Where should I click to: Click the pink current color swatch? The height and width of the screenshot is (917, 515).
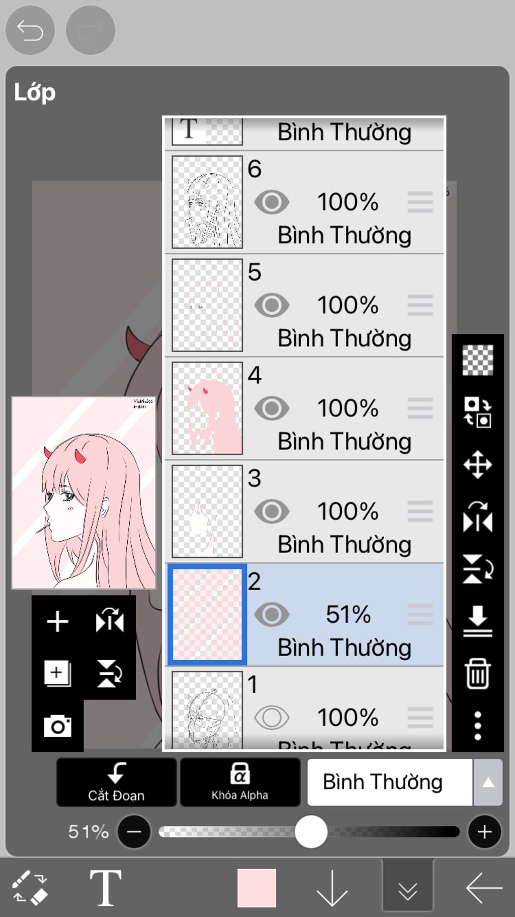coord(256,888)
